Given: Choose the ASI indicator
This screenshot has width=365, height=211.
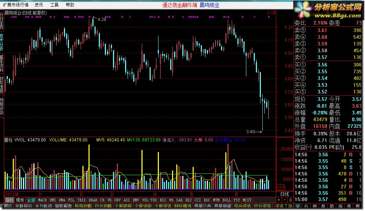Looking at the screenshot, I should tap(127, 200).
